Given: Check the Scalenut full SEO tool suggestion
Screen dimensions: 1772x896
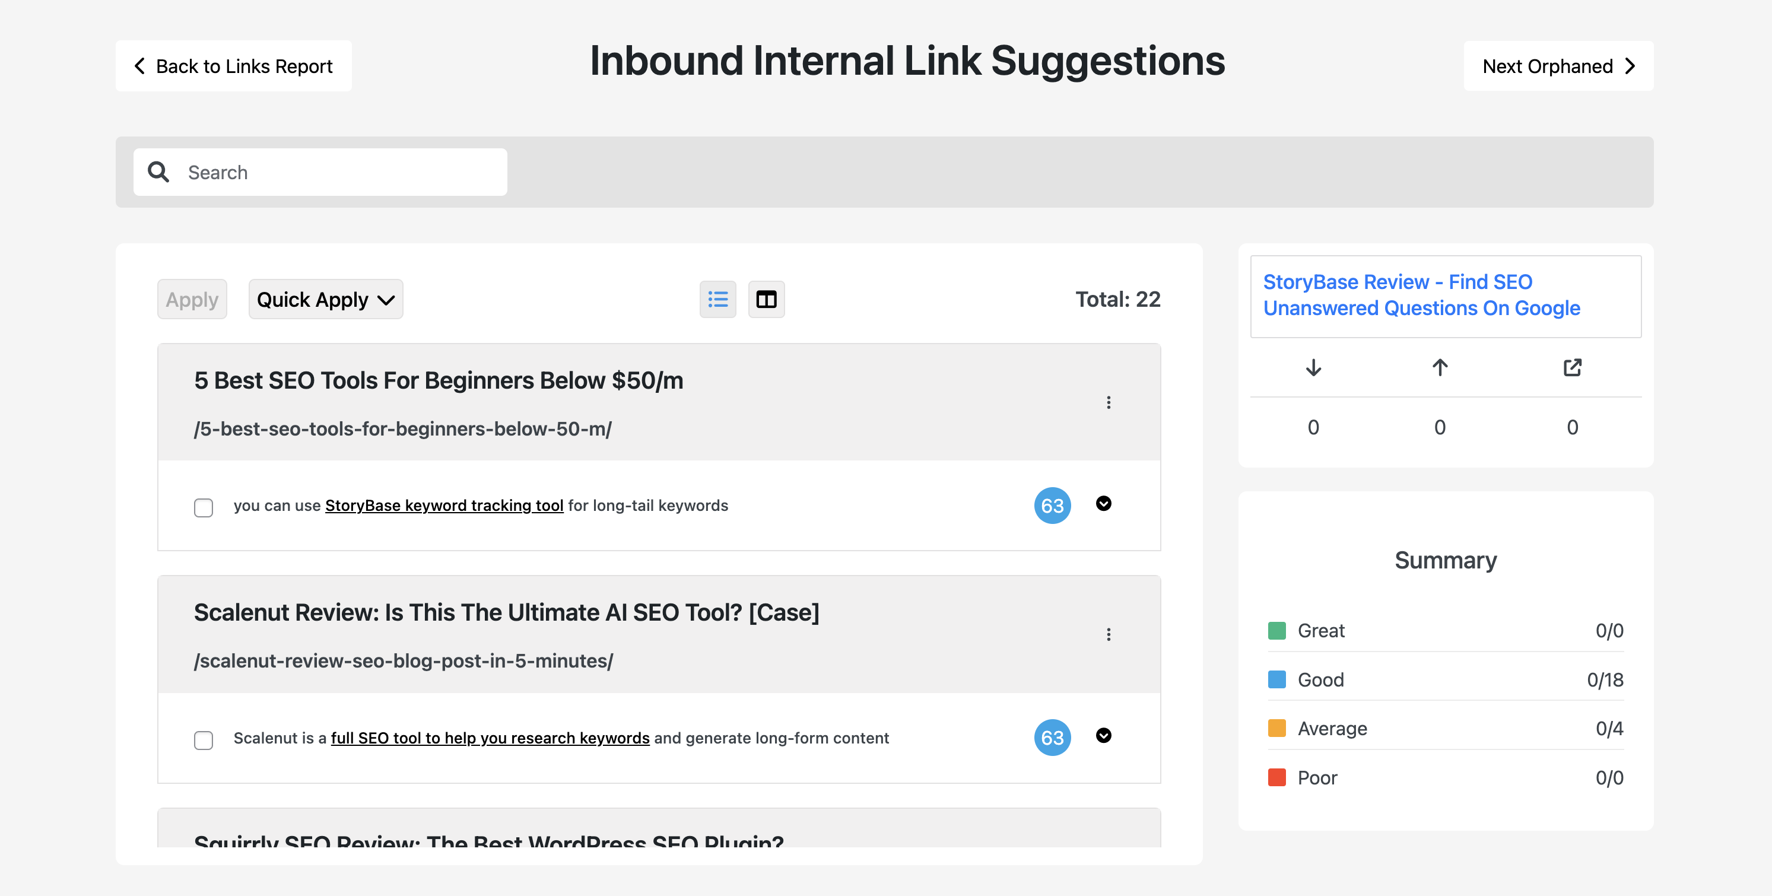Looking at the screenshot, I should (204, 740).
